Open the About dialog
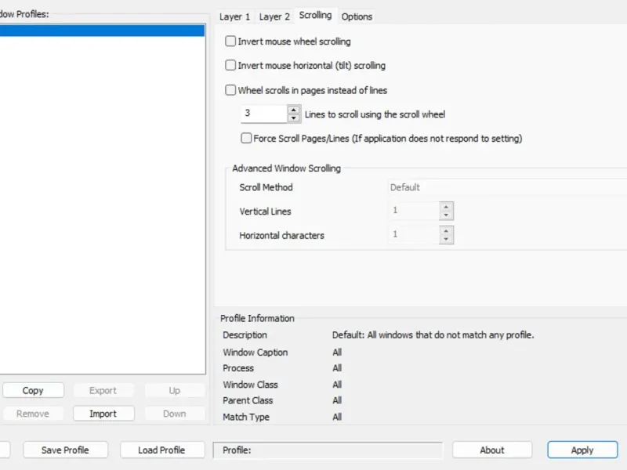 [492, 450]
